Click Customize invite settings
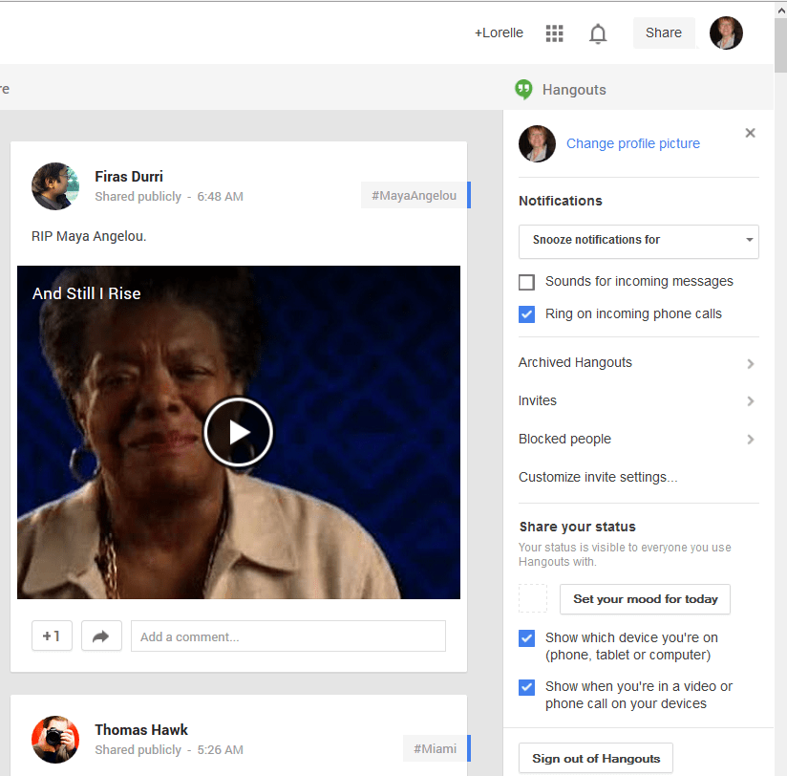Screen dimensions: 787x776 [598, 477]
